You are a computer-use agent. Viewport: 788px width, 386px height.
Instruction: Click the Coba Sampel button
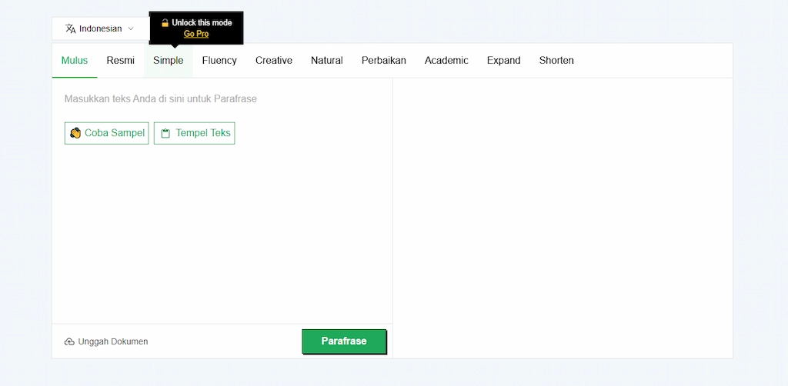106,133
